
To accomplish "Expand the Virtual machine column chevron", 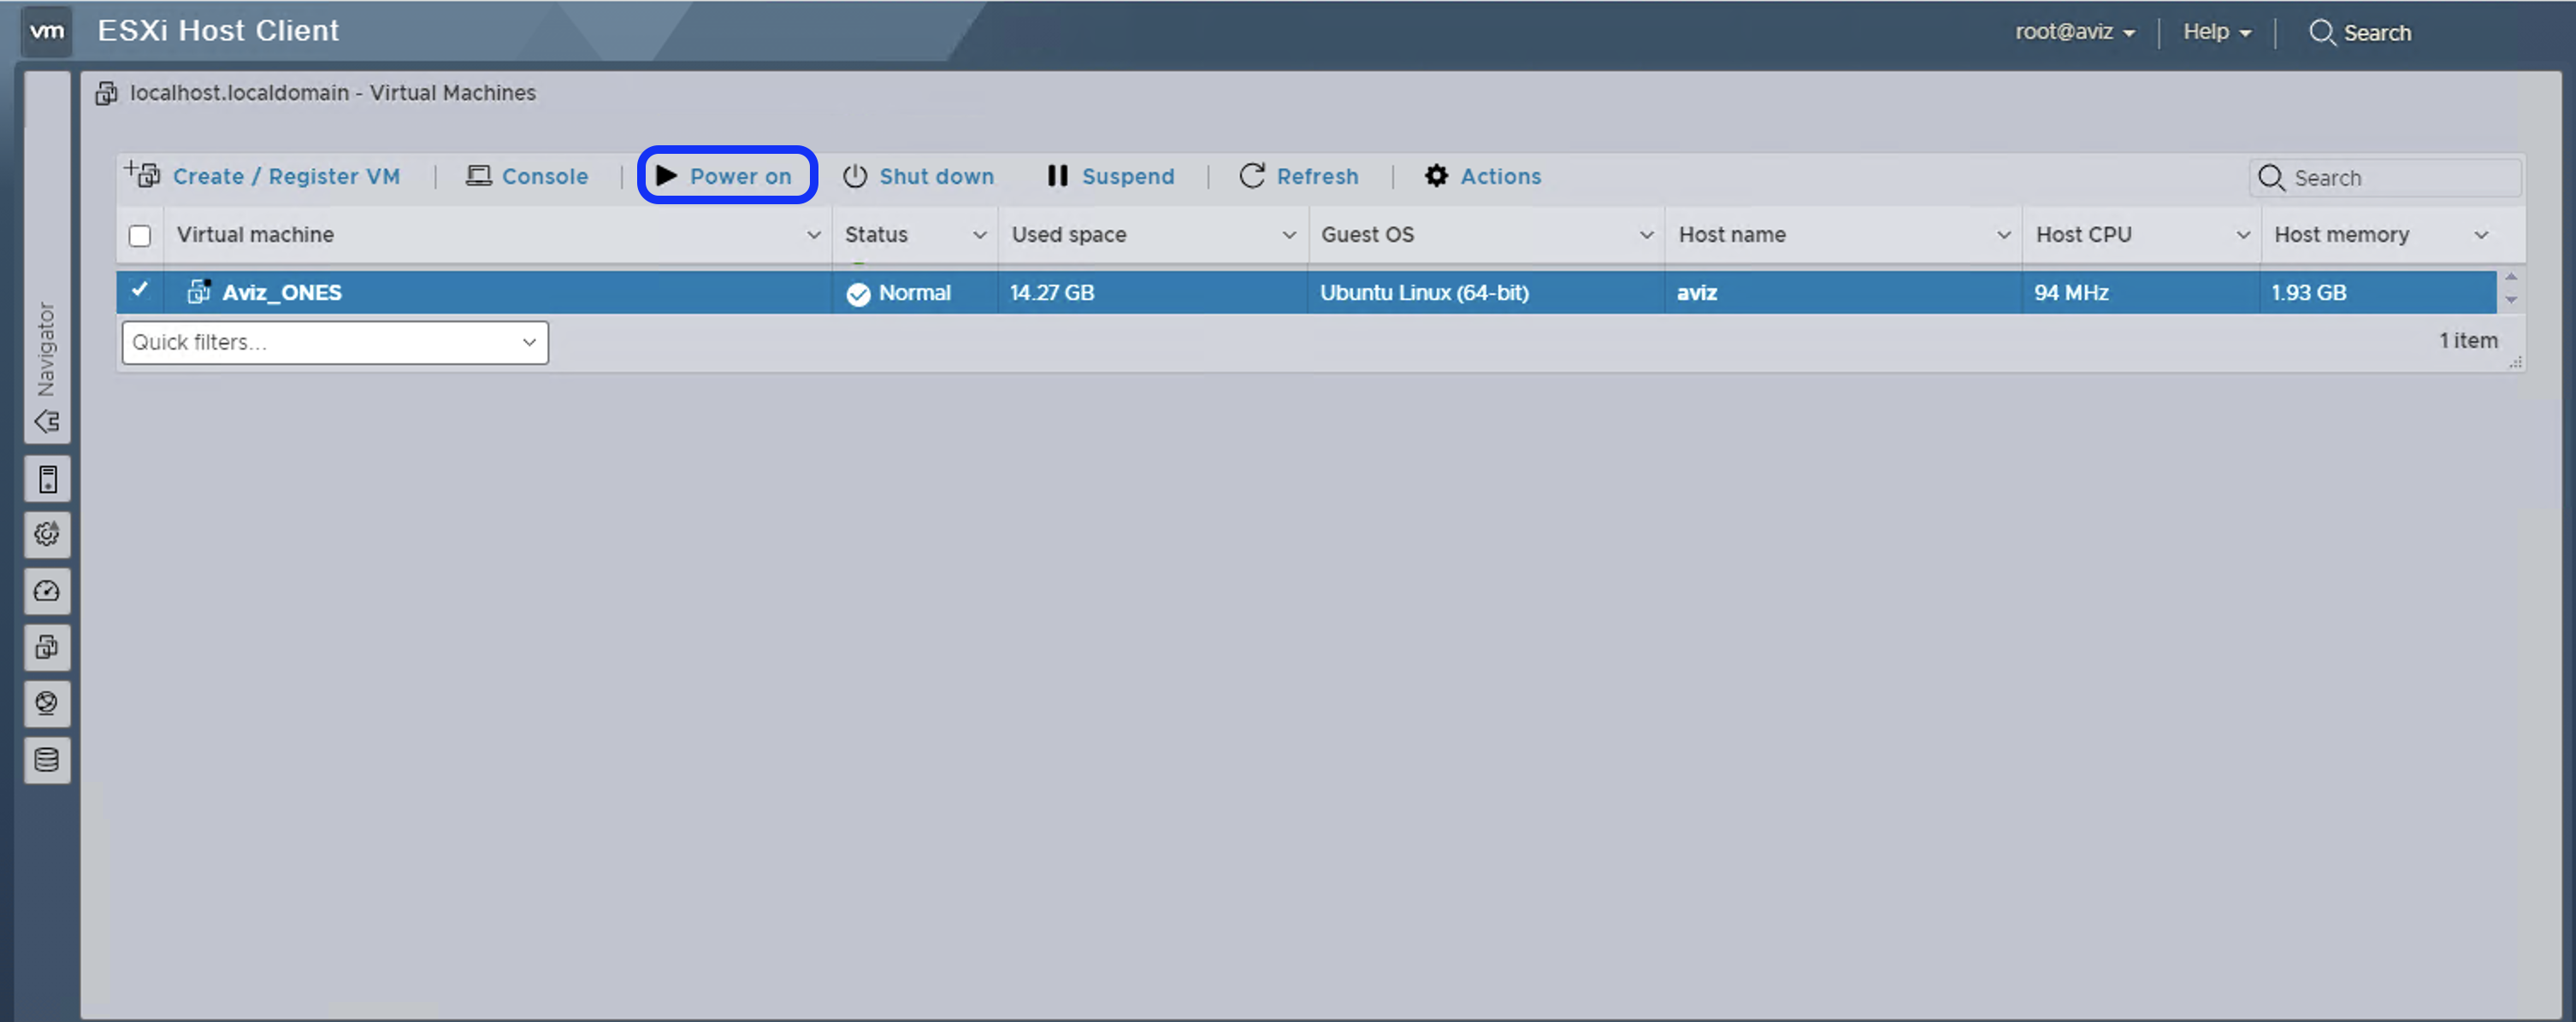I will coord(813,235).
